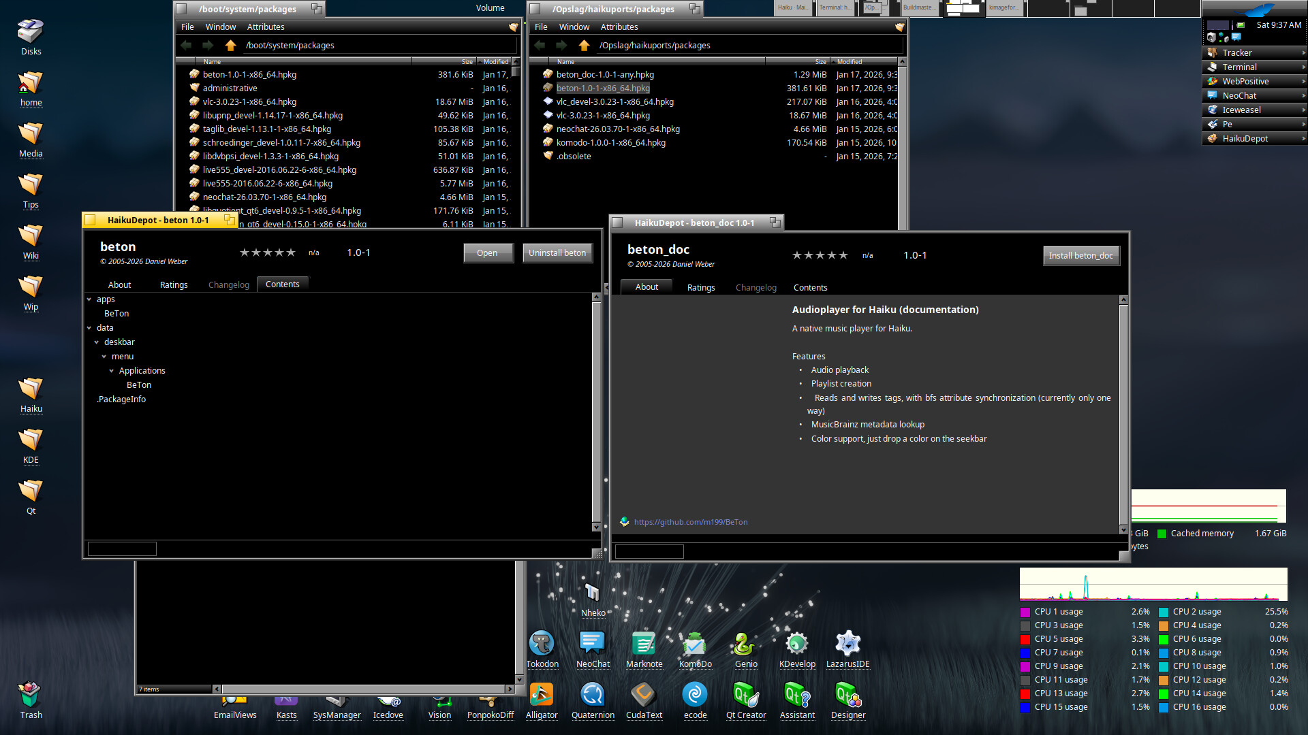Image resolution: width=1308 pixels, height=735 pixels.
Task: Collapse the deskbar tree node
Action: (97, 342)
